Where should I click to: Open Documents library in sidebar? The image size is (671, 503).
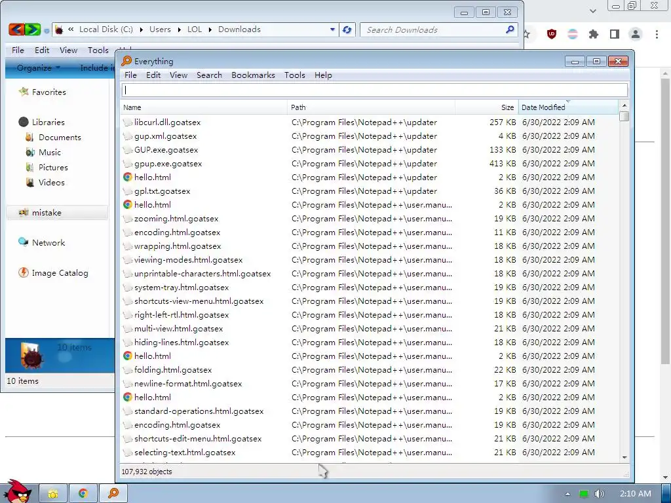[x=53, y=138]
